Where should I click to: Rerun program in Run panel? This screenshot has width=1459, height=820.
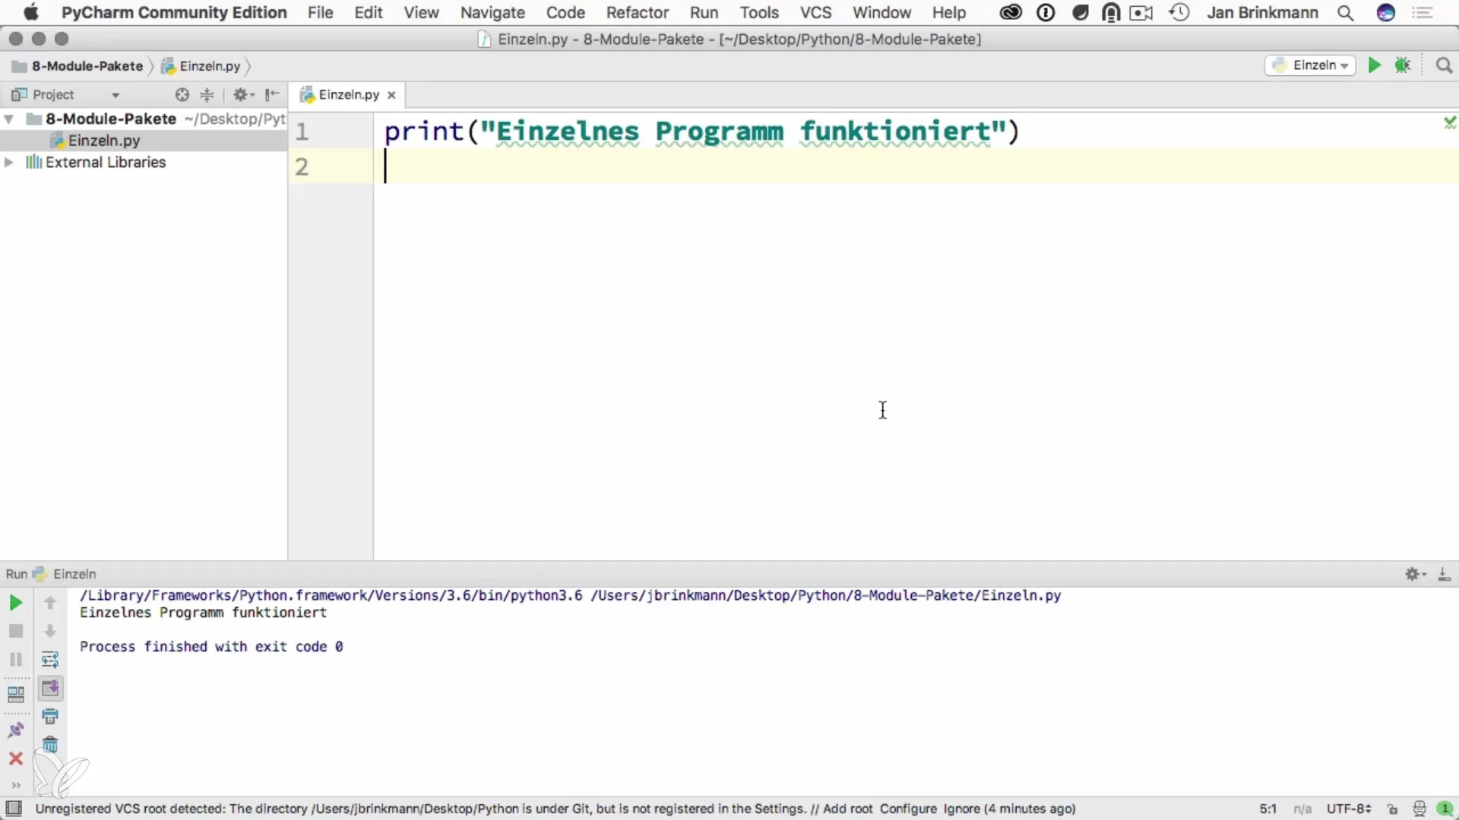pyautogui.click(x=15, y=603)
